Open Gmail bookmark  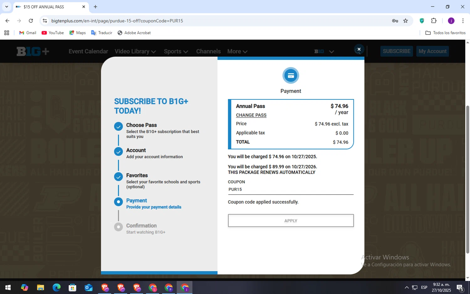(x=28, y=33)
